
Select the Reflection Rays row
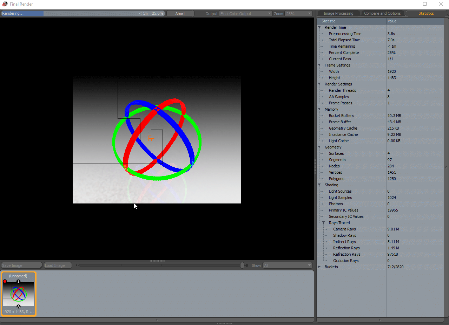click(381, 248)
